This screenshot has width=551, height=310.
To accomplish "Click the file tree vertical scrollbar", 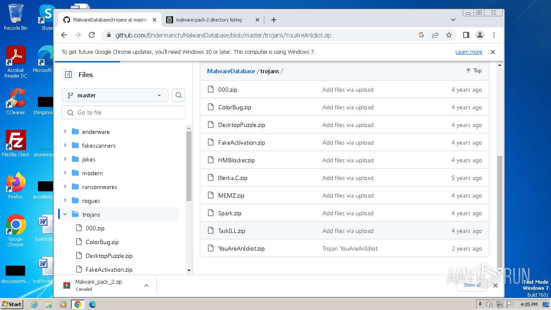I will (189, 166).
